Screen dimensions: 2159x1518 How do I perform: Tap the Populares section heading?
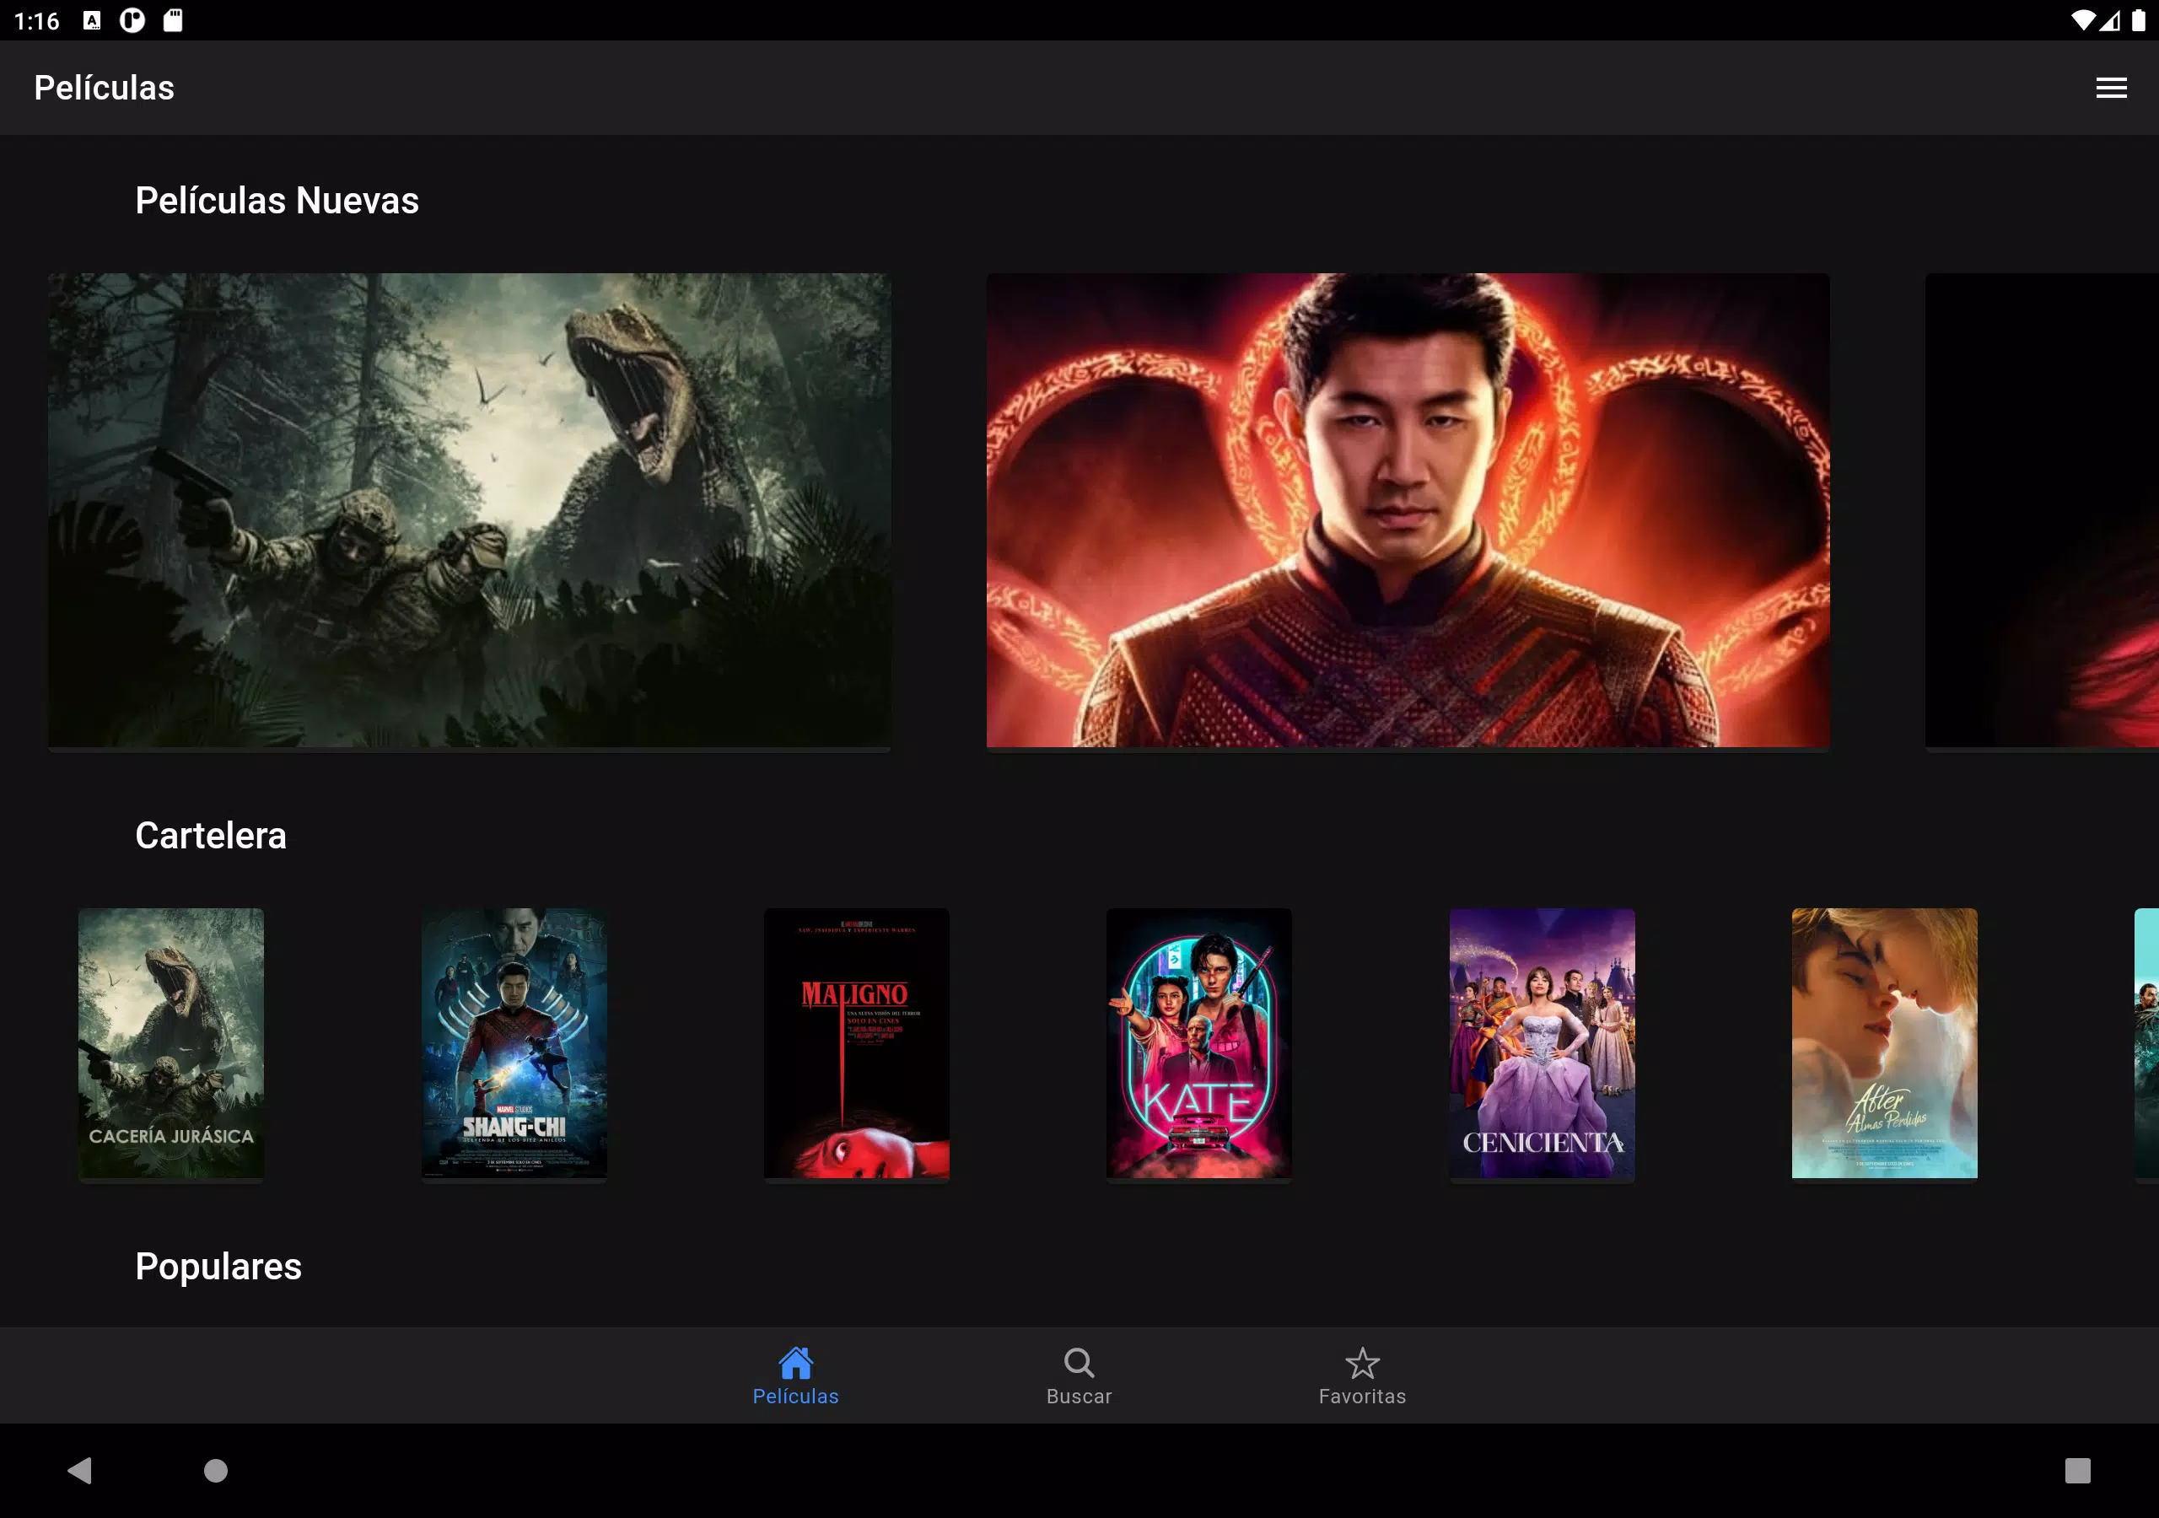218,1267
